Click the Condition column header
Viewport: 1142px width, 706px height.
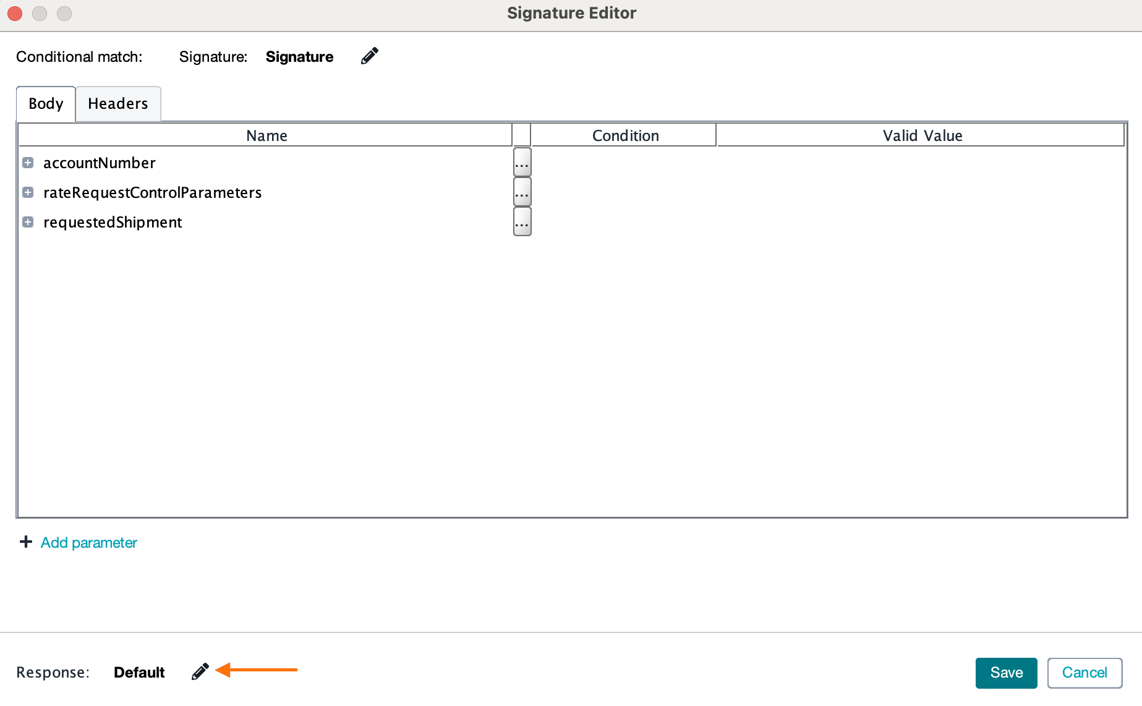tap(625, 135)
